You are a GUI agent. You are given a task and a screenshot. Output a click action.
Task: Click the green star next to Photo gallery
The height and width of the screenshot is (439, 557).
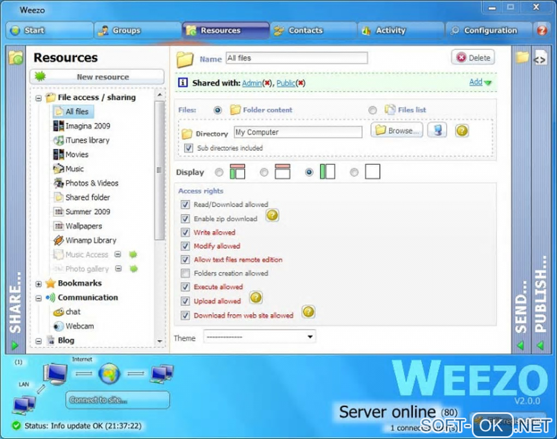click(134, 269)
